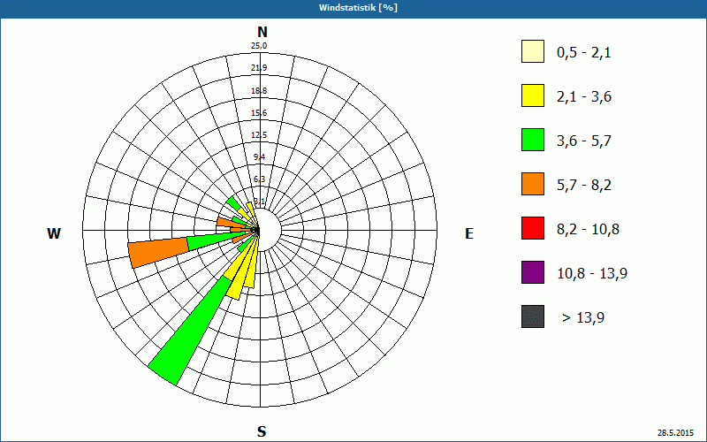
Task: Click the S compass label
Action: [x=262, y=431]
